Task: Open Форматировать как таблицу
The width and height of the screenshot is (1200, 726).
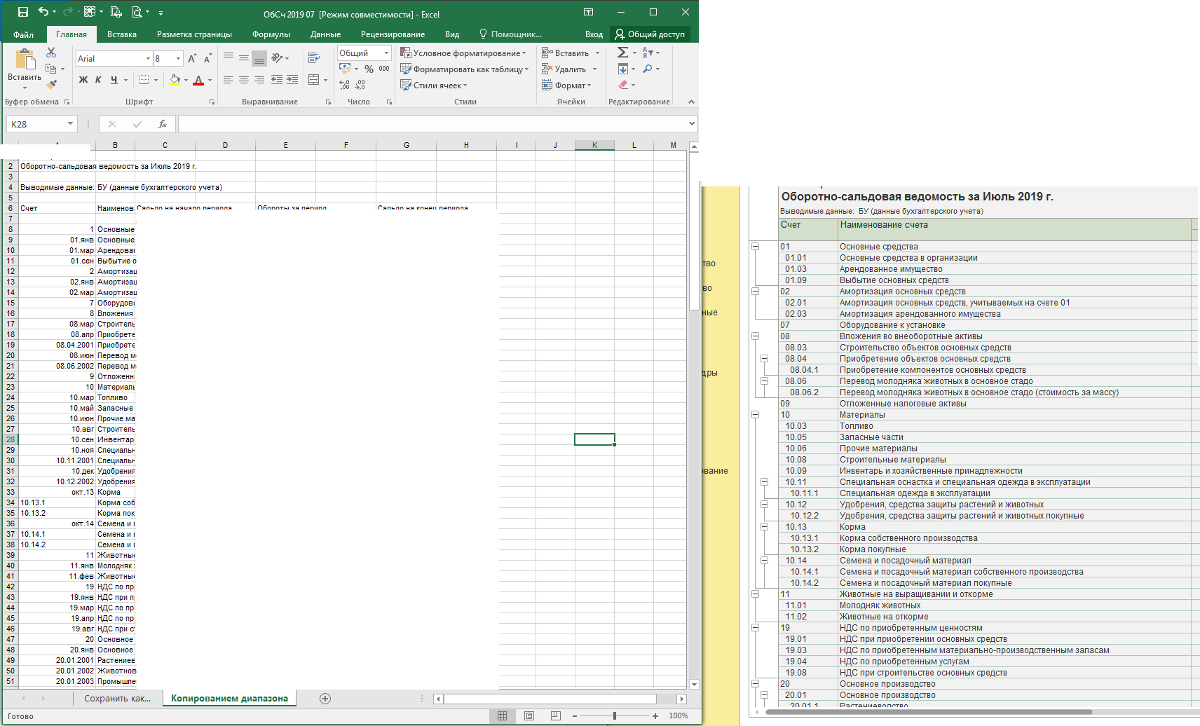Action: (464, 69)
